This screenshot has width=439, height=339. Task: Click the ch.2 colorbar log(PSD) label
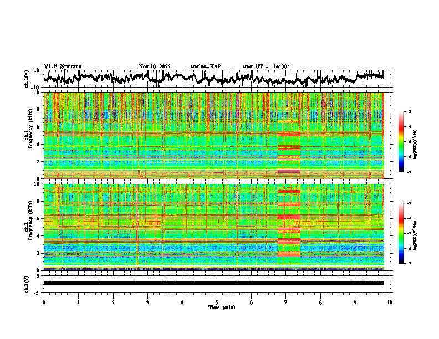[x=415, y=235]
